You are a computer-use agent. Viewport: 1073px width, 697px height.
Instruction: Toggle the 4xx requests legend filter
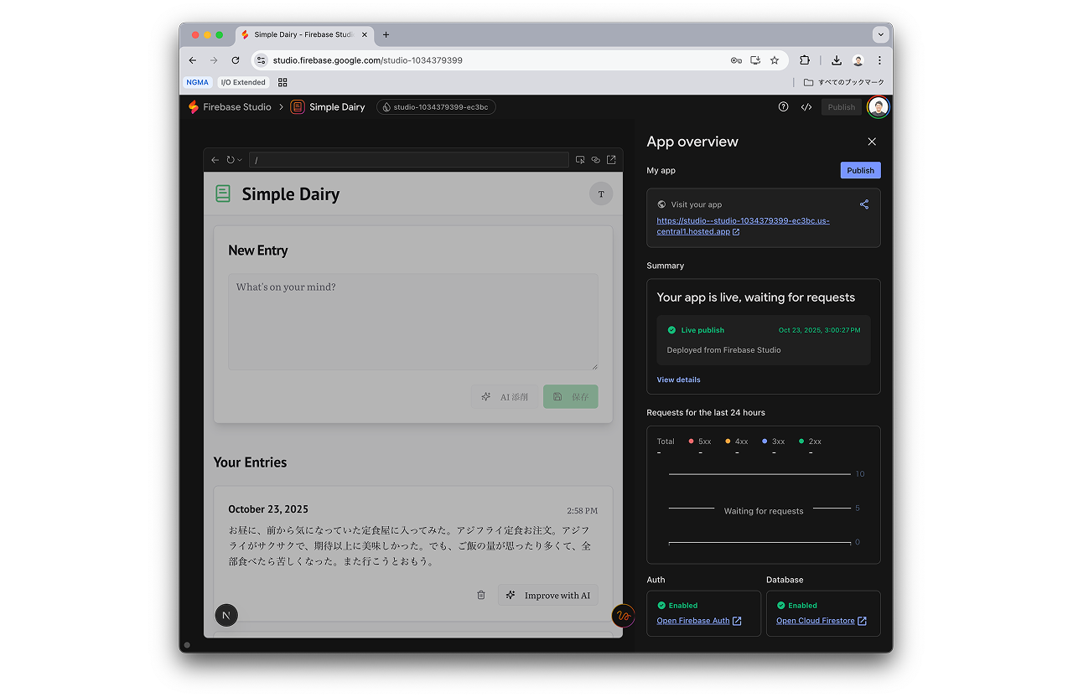(x=736, y=441)
